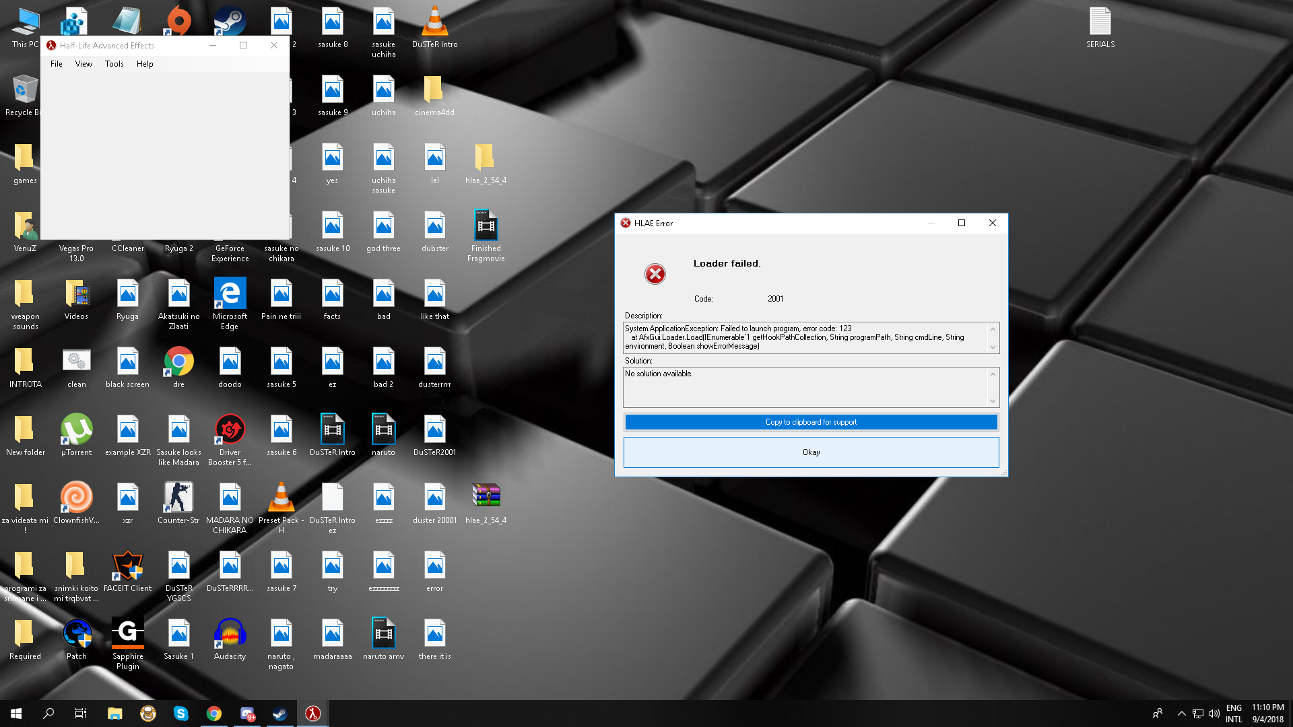Switch the ENG INTL keyboard language
This screenshot has height=727, width=1293.
coord(1234,713)
